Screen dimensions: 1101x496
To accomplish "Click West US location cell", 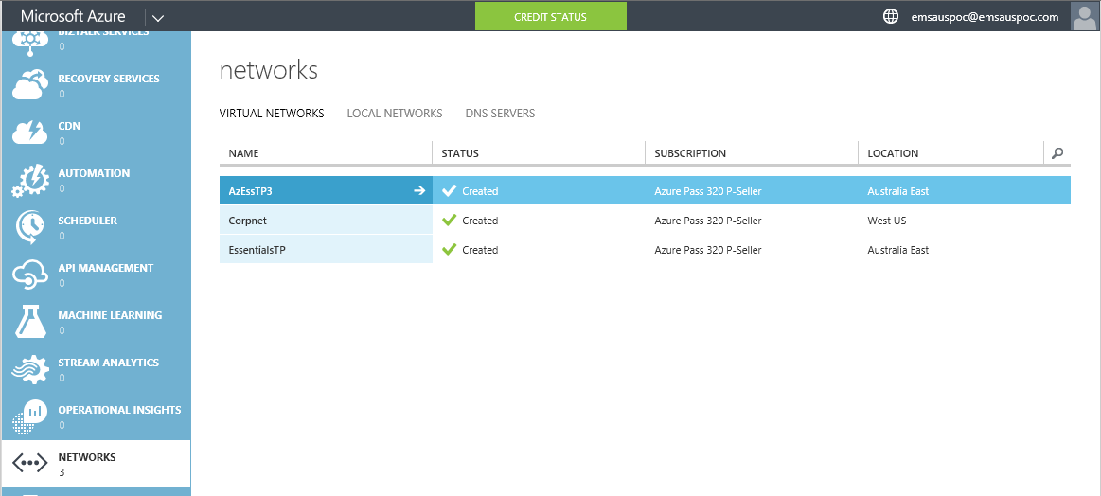I will [x=887, y=221].
